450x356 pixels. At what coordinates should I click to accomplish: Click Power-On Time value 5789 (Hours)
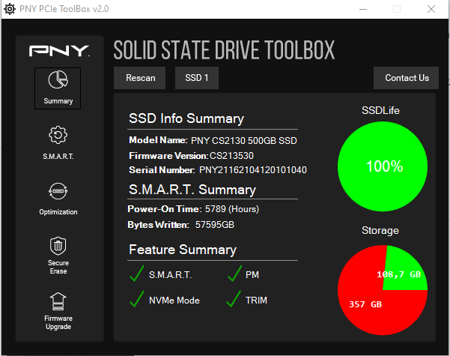click(x=232, y=209)
